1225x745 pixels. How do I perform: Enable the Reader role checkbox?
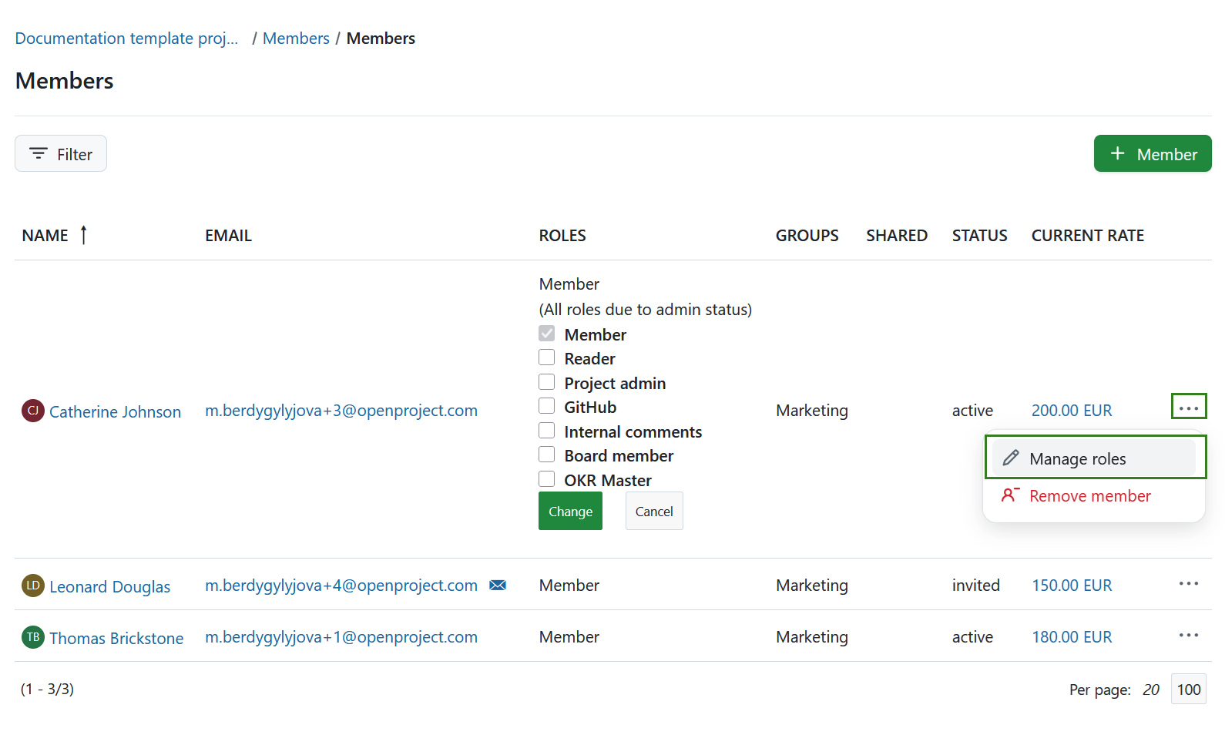546,357
